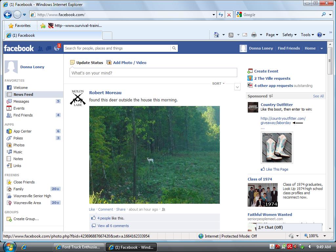The image size is (336, 252).
Task: Select Add Photo / Video
Action: pyautogui.click(x=126, y=63)
